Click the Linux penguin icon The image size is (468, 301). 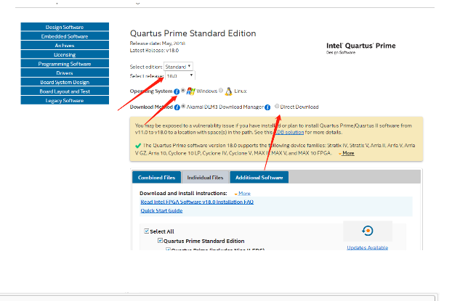(x=229, y=91)
